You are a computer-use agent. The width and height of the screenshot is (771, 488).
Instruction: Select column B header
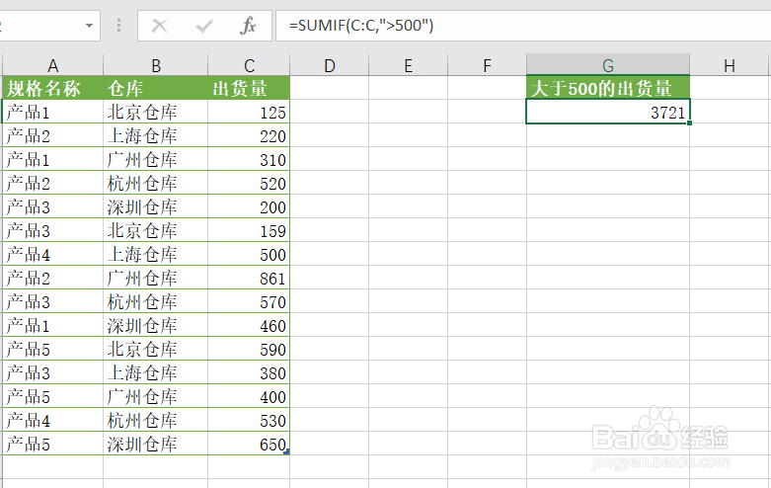click(x=156, y=65)
